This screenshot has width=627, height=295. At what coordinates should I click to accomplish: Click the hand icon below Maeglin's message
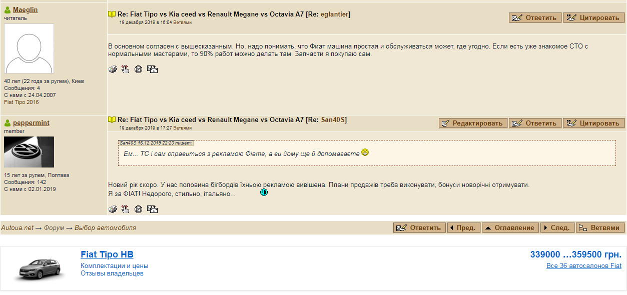pos(125,69)
